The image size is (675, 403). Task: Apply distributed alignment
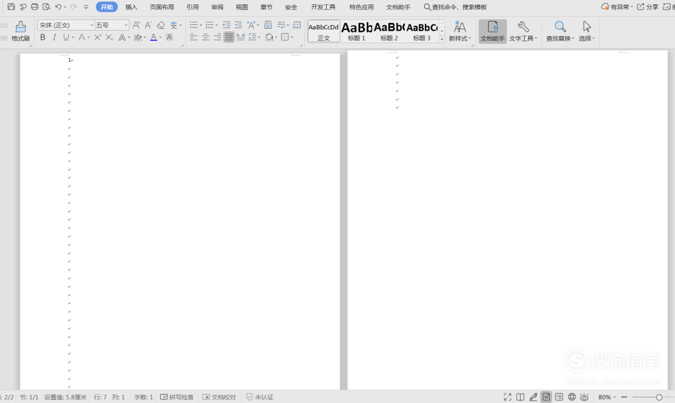click(x=241, y=37)
